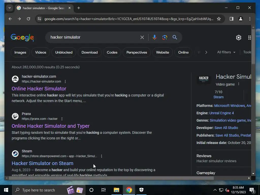
Task: Open Cortana circle on taskbar
Action: tap(91, 190)
